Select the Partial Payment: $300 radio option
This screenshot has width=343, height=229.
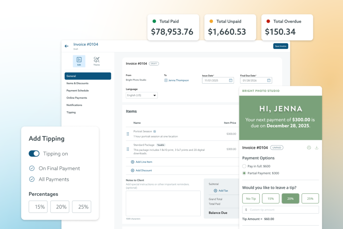click(244, 173)
